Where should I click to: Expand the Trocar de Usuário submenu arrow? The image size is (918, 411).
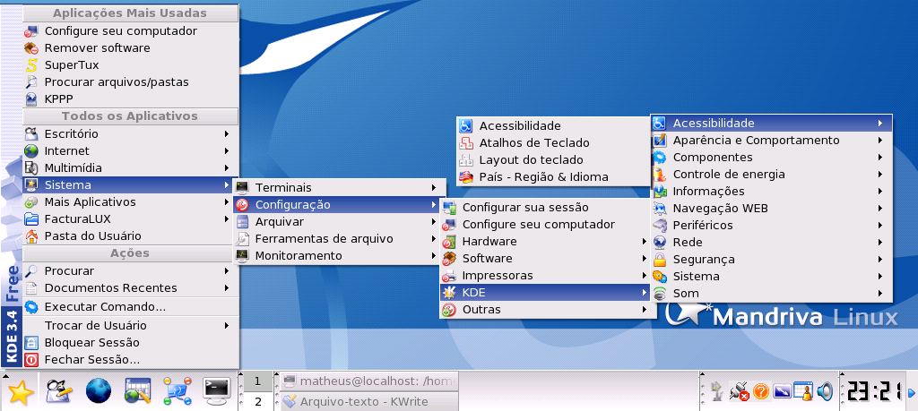coord(227,325)
